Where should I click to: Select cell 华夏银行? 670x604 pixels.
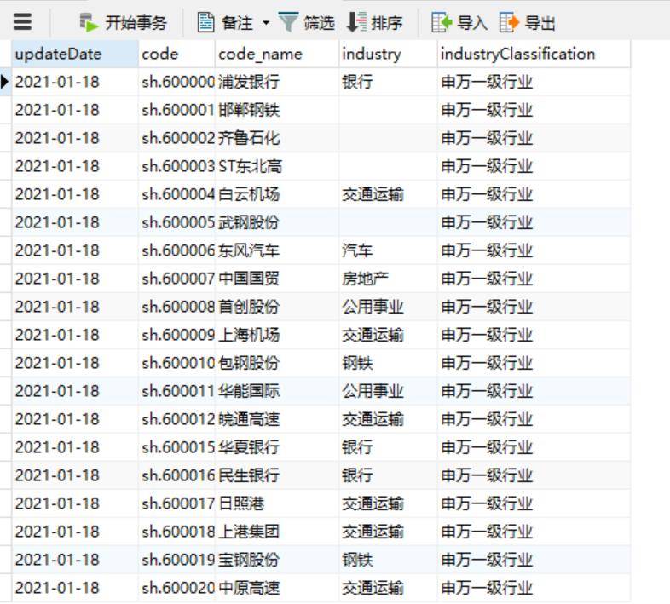[x=277, y=447]
